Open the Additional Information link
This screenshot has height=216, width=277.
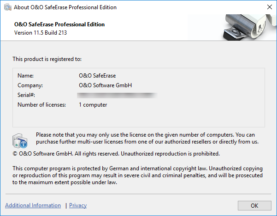(x=33, y=205)
